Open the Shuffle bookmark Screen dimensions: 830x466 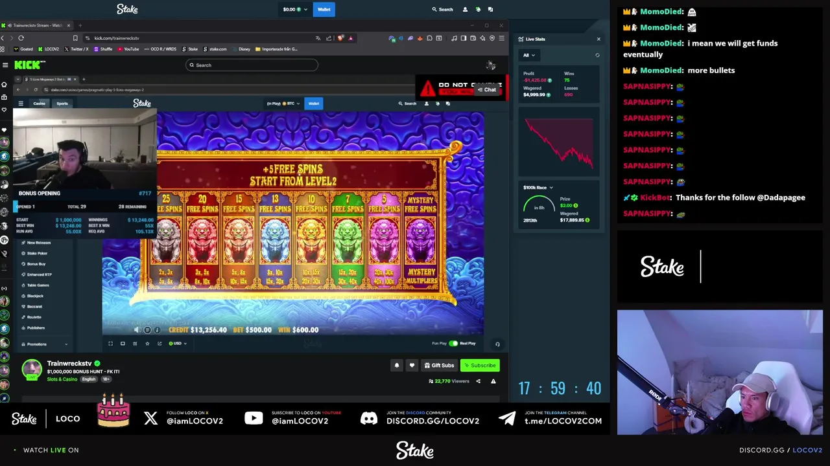(x=104, y=49)
